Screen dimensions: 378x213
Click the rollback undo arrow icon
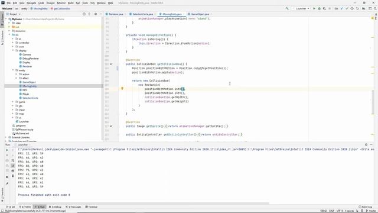357,8
